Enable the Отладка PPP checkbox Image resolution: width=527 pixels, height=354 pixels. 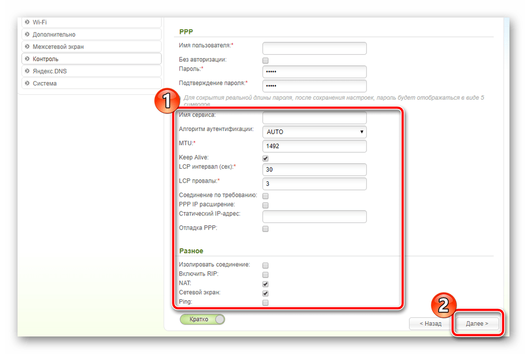266,229
